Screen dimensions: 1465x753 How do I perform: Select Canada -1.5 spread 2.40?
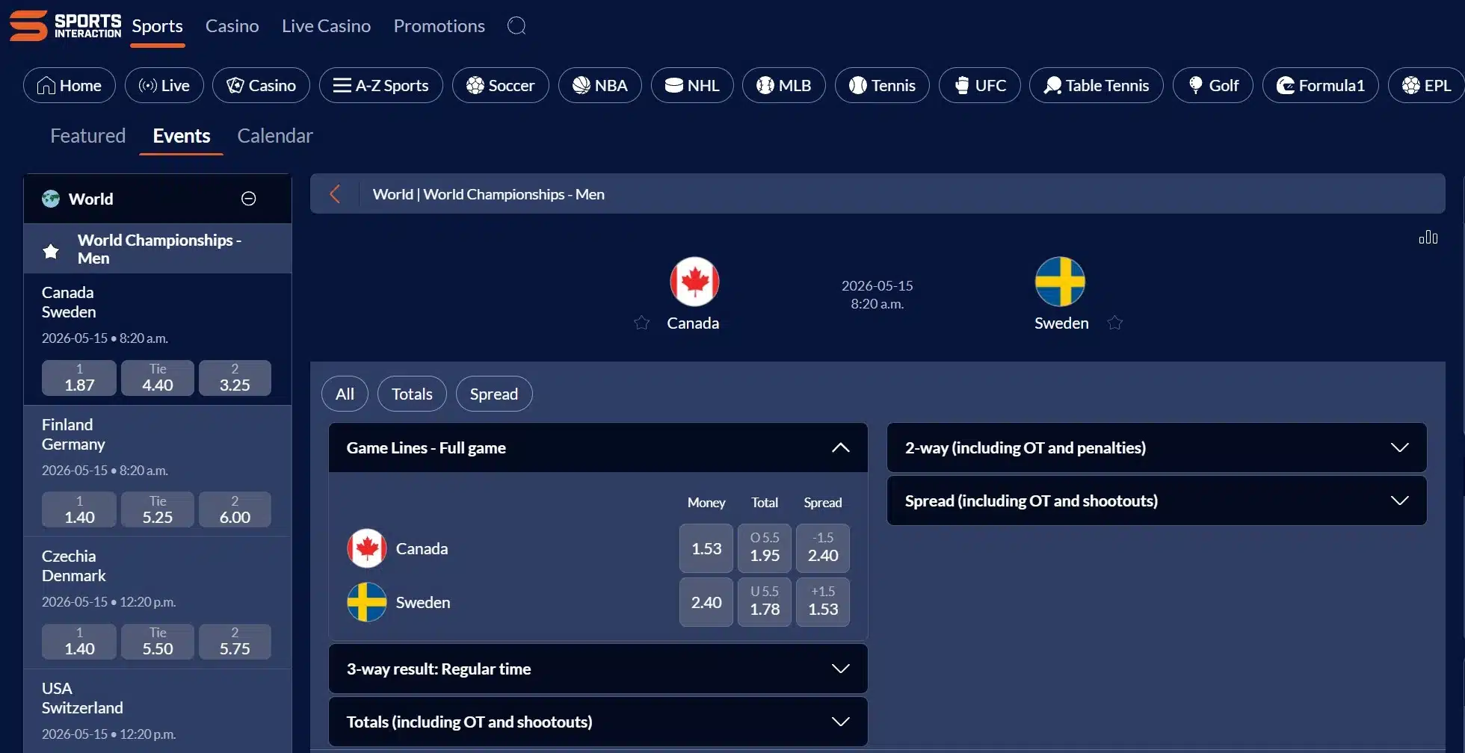coord(823,548)
